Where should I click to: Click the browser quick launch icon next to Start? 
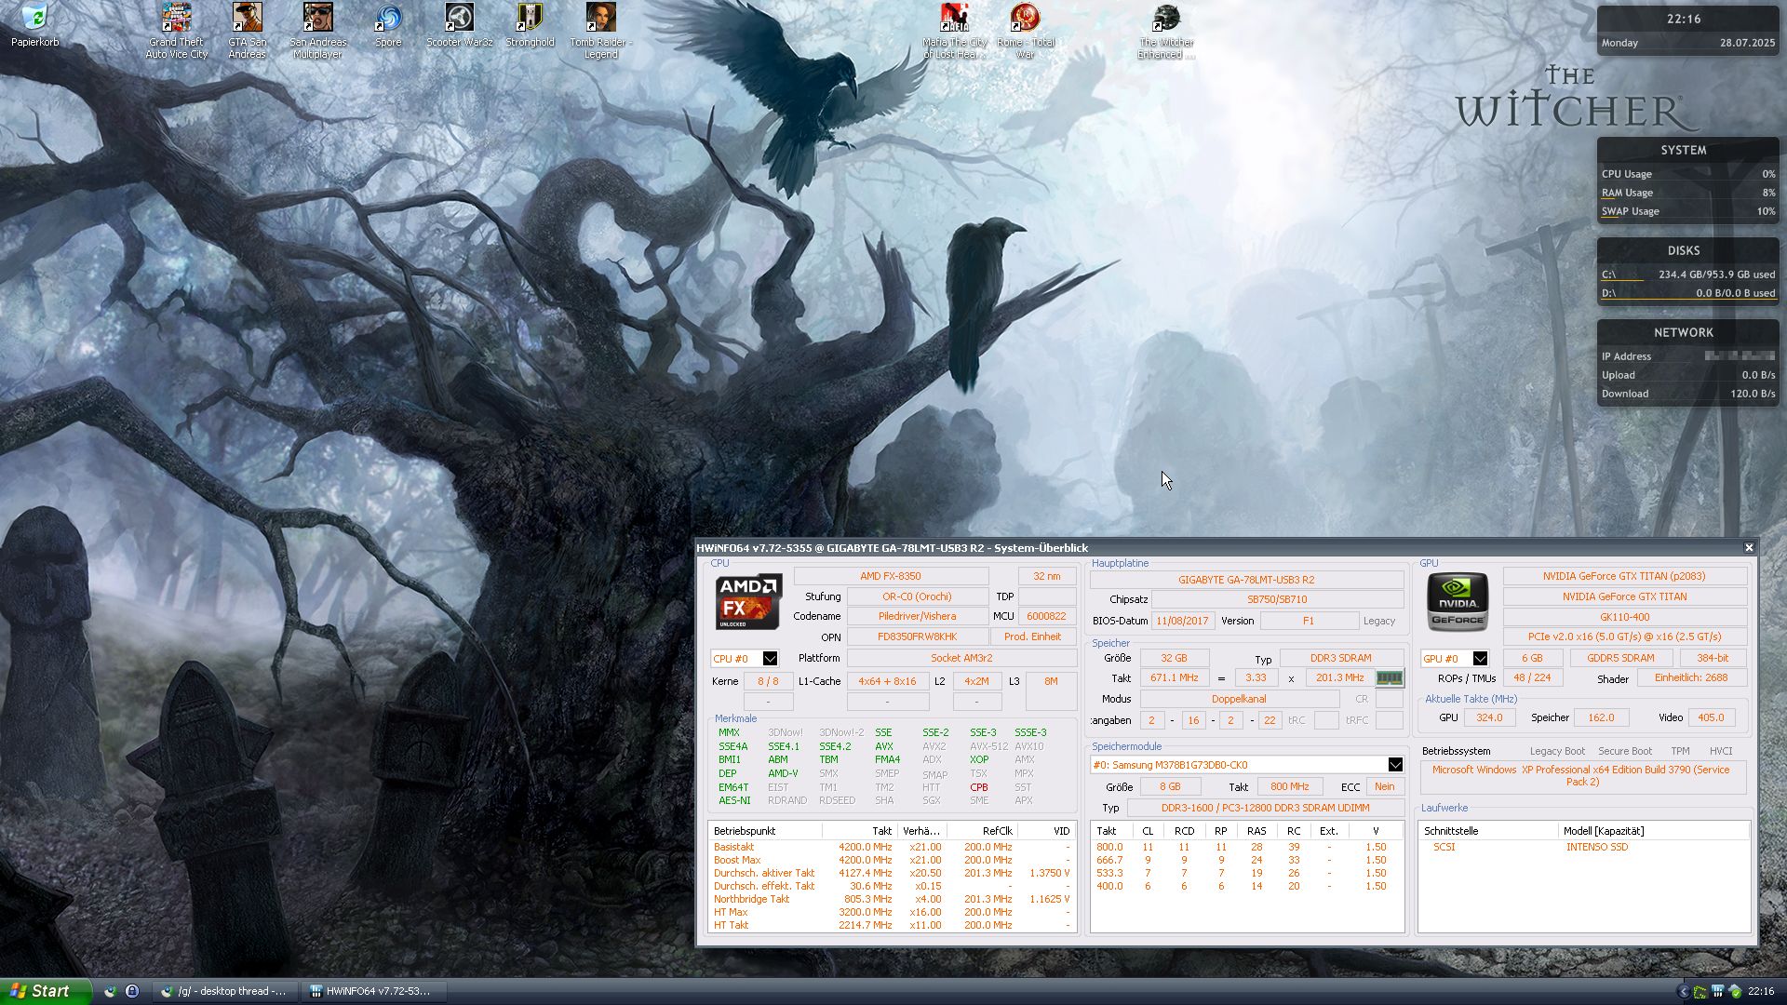pyautogui.click(x=110, y=991)
